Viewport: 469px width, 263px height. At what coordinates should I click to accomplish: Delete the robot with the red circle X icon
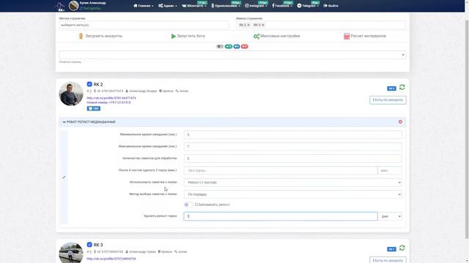(x=400, y=122)
